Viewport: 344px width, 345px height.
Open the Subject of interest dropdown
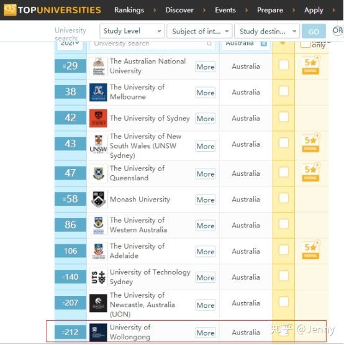click(199, 31)
